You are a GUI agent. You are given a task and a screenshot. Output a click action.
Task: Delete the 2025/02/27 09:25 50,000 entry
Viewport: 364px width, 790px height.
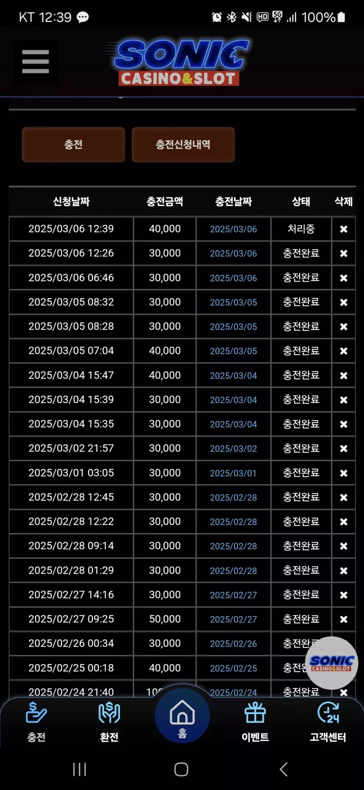pos(343,619)
